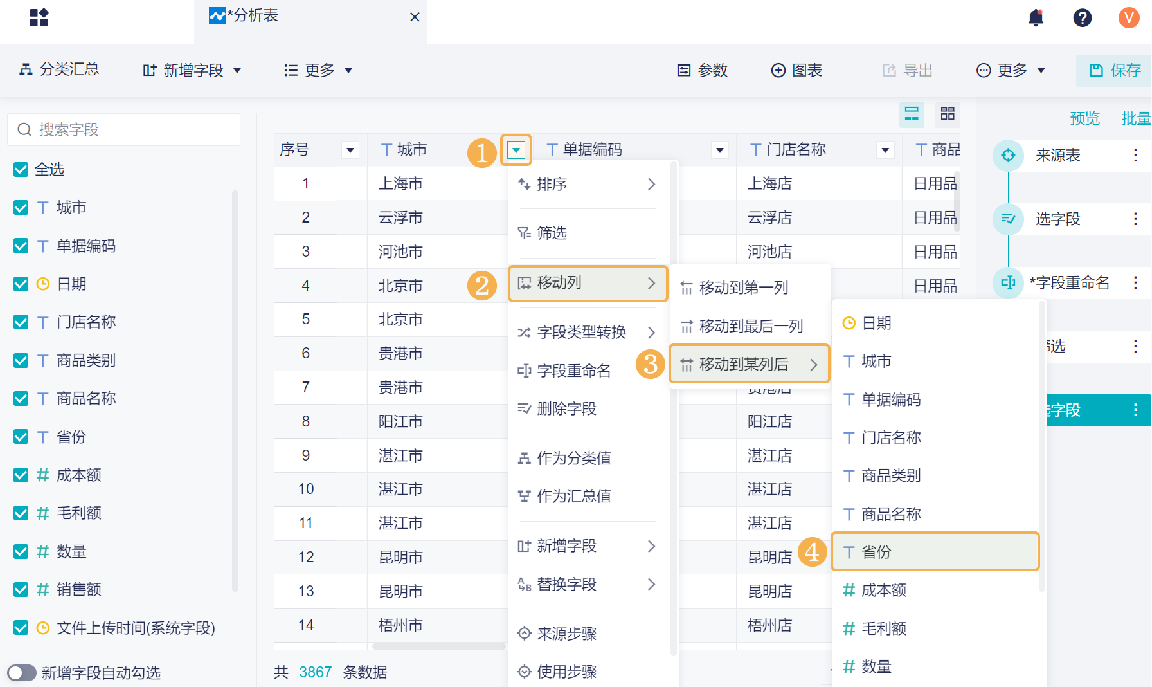Select 字段重命名 in the context menu
The image size is (1152, 687).
pos(573,371)
